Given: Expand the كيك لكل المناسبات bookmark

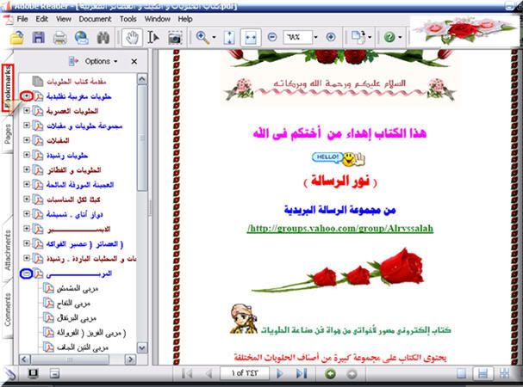Looking at the screenshot, I should pyautogui.click(x=27, y=200).
